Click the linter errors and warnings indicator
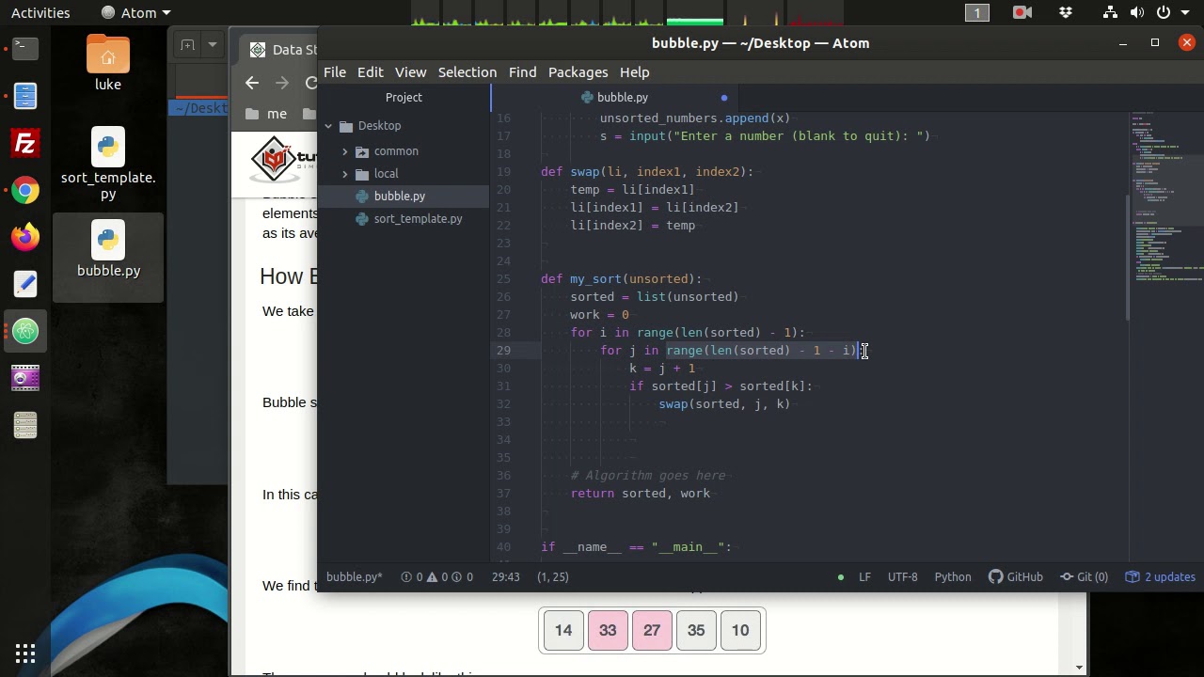This screenshot has width=1204, height=677. (436, 576)
